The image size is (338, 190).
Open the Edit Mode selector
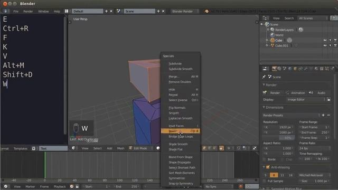141,148
